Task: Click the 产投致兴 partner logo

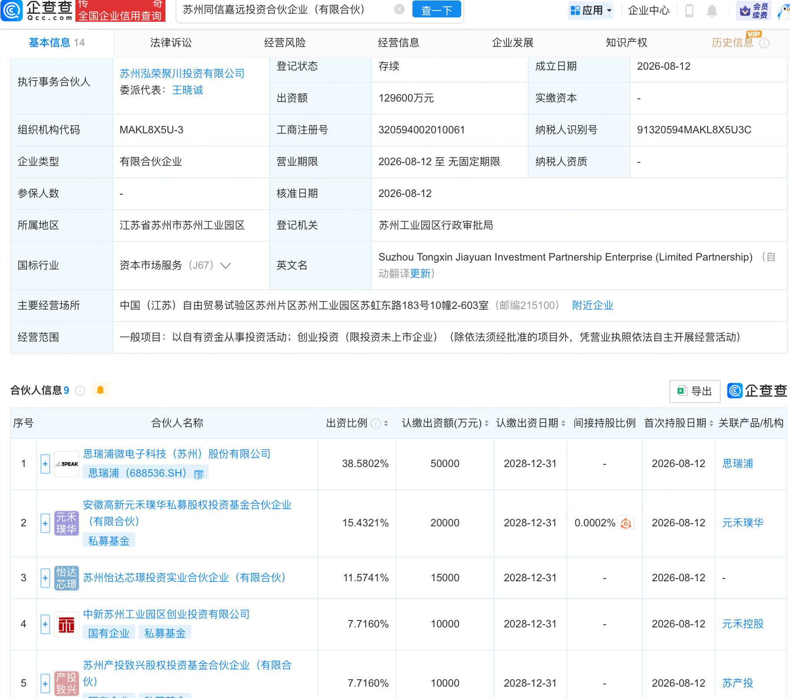Action: pyautogui.click(x=67, y=684)
